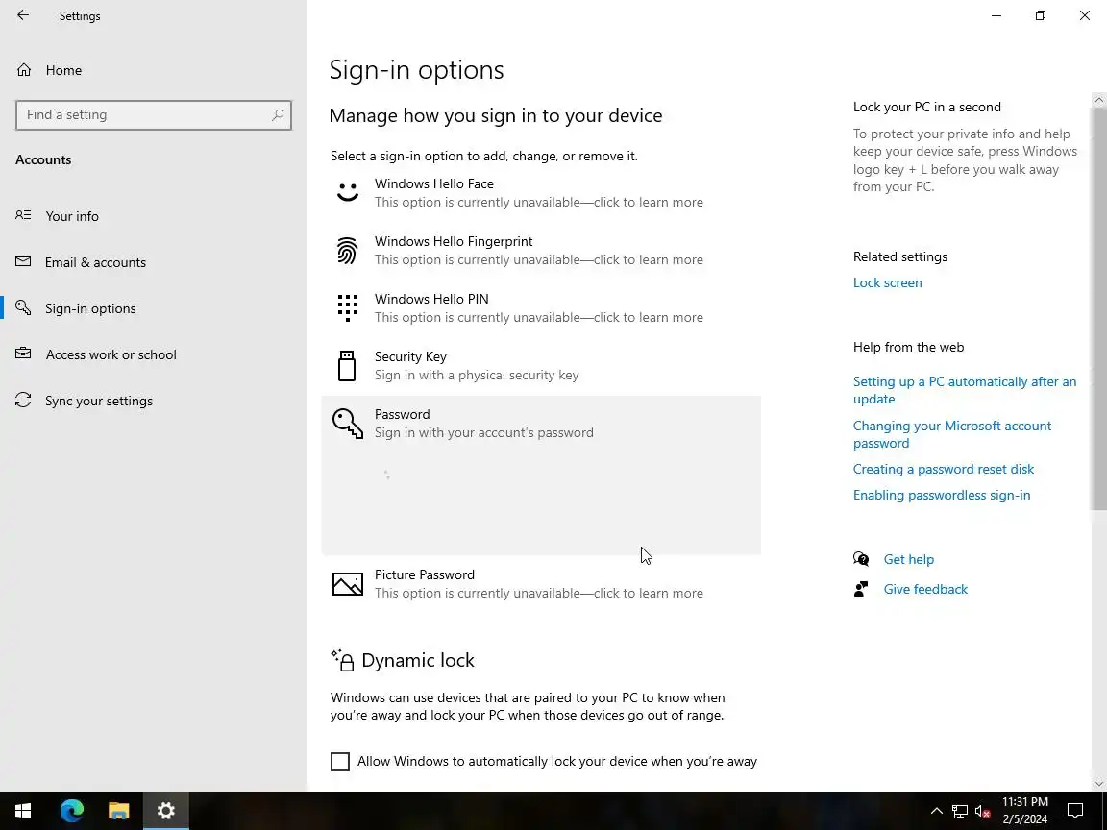Image resolution: width=1107 pixels, height=830 pixels.
Task: Open the notification center icon
Action: (1074, 810)
